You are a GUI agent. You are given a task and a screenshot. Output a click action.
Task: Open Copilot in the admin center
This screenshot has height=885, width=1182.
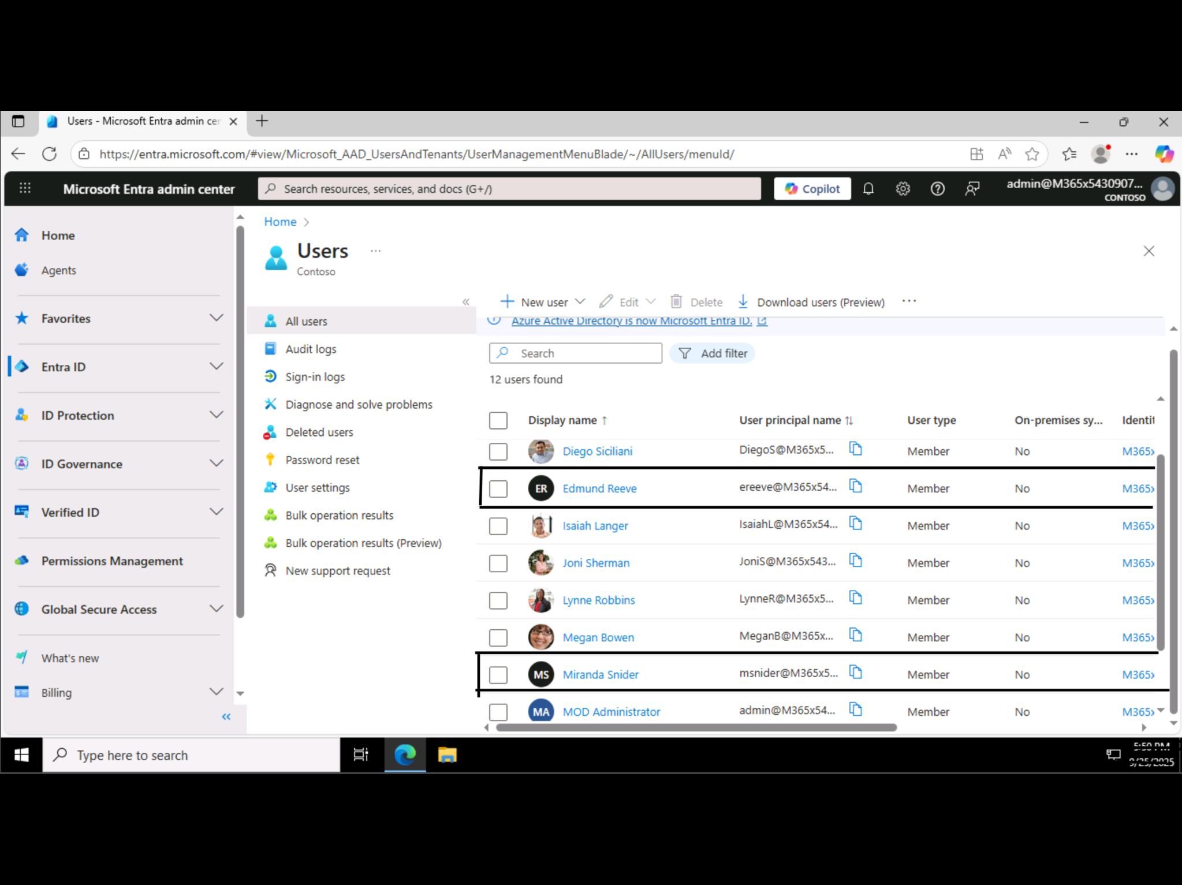coord(811,188)
